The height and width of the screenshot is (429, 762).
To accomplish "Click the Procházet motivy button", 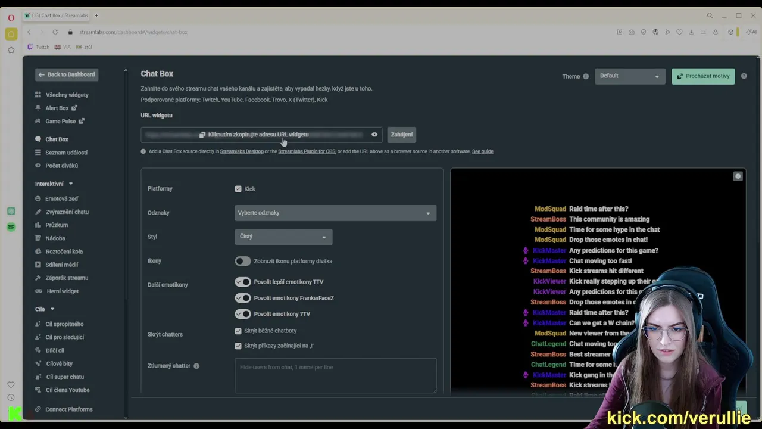I will pos(702,76).
